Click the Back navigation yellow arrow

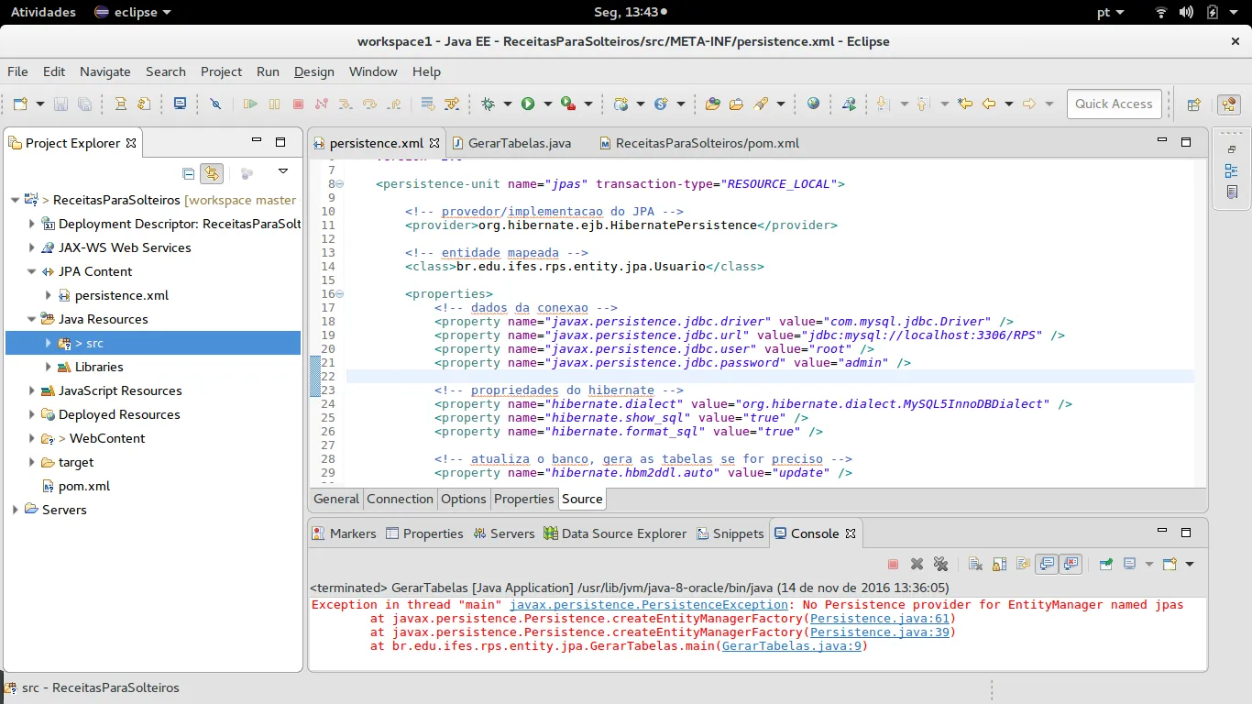pyautogui.click(x=989, y=104)
